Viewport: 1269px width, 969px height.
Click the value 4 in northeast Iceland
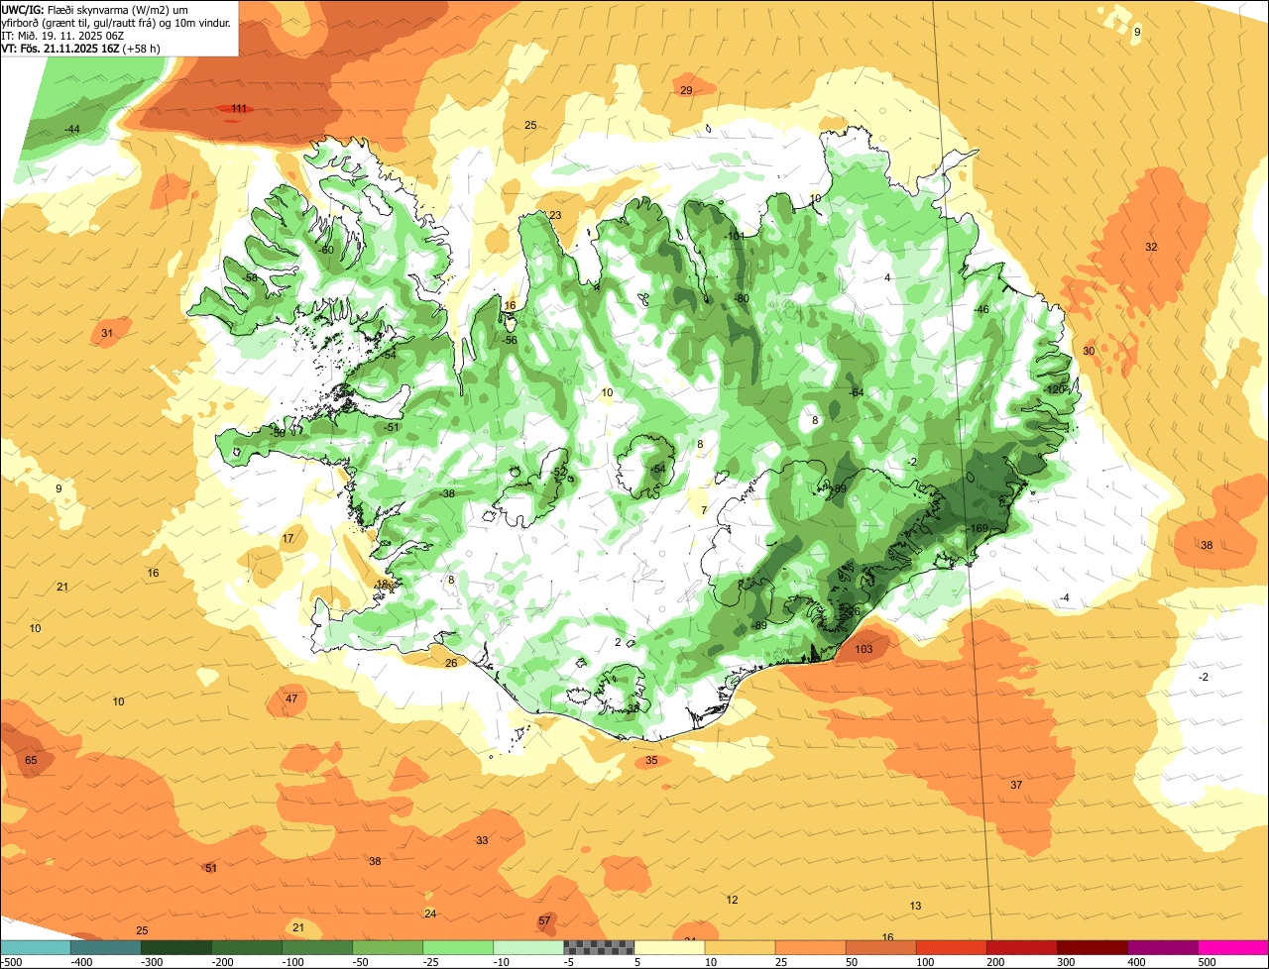click(x=887, y=278)
